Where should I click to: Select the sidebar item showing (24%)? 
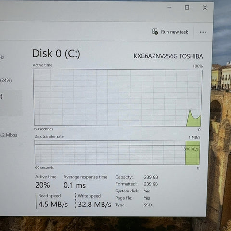pos(6,80)
